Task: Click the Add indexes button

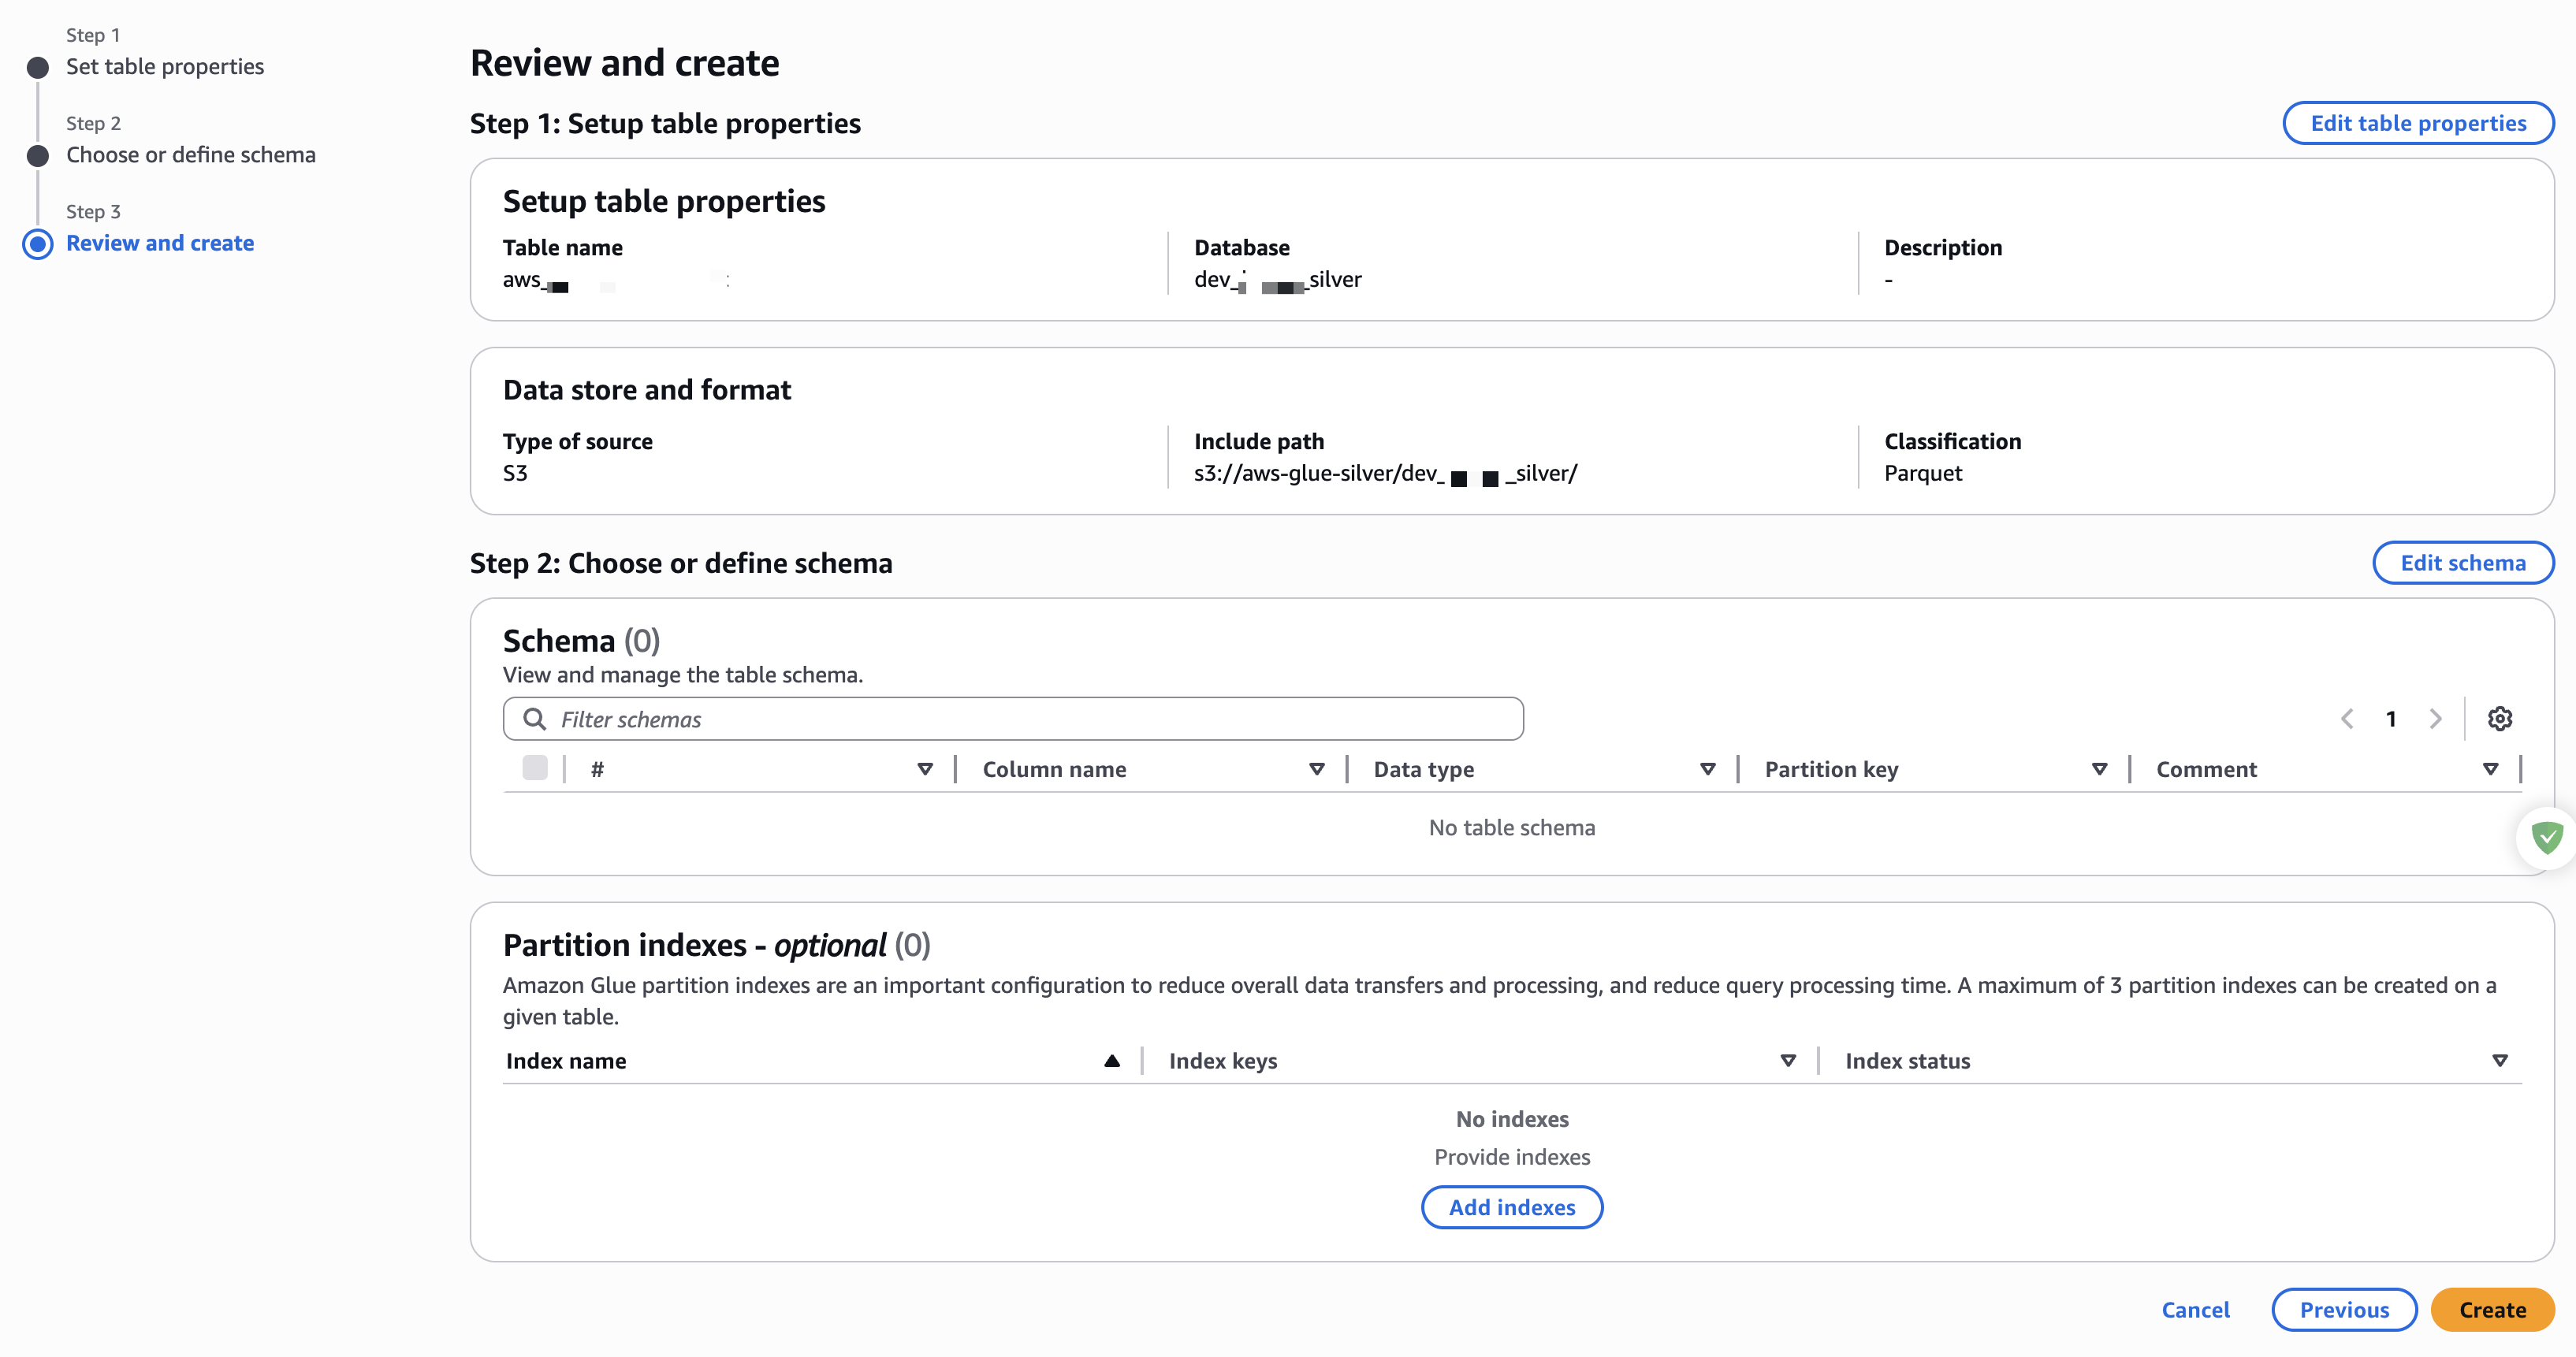Action: tap(1511, 1207)
